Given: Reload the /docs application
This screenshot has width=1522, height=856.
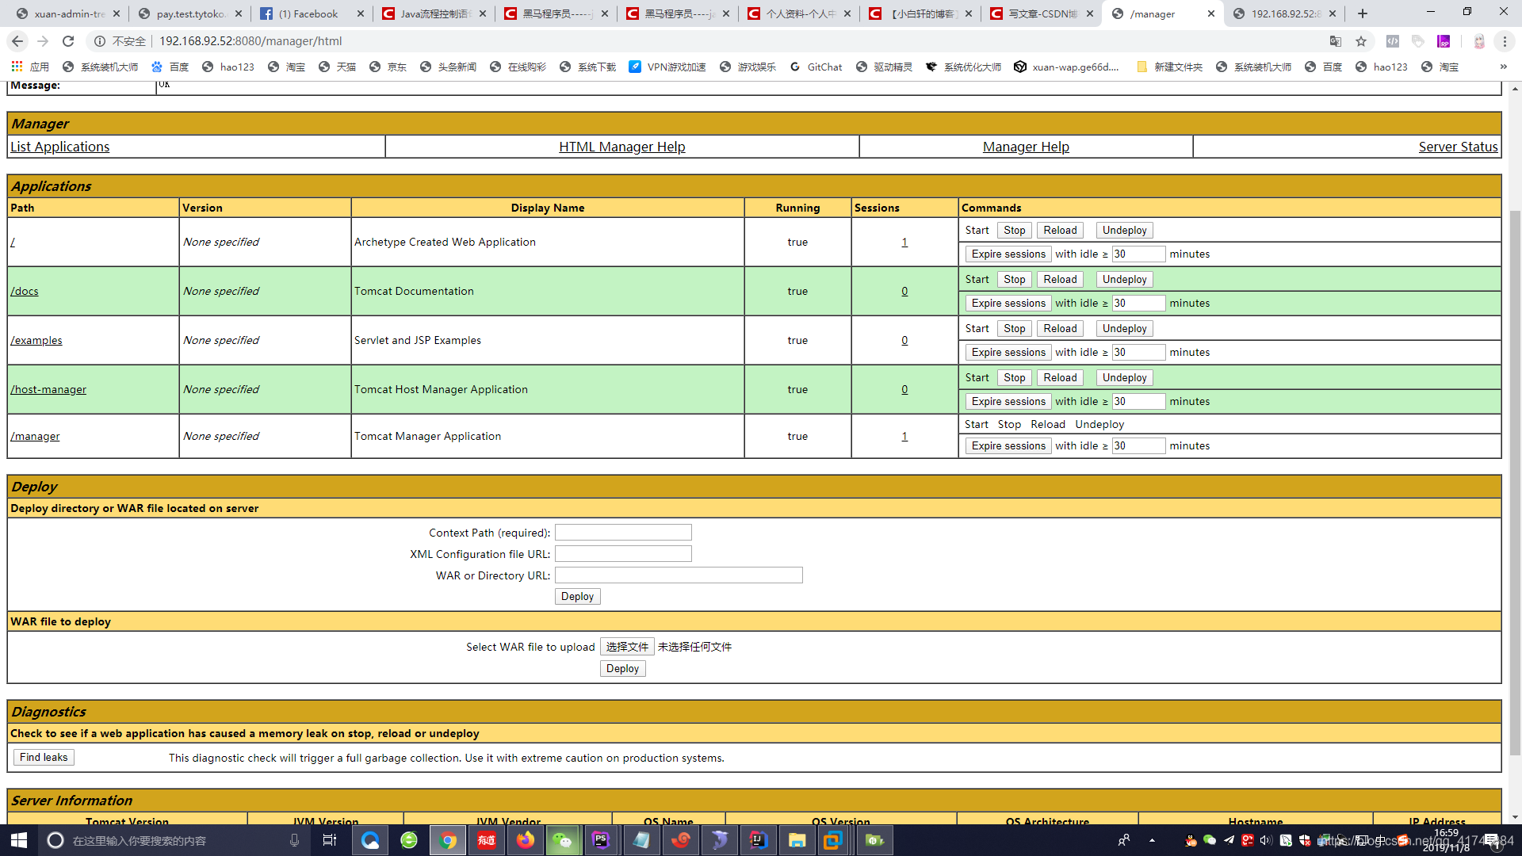Looking at the screenshot, I should pyautogui.click(x=1060, y=279).
